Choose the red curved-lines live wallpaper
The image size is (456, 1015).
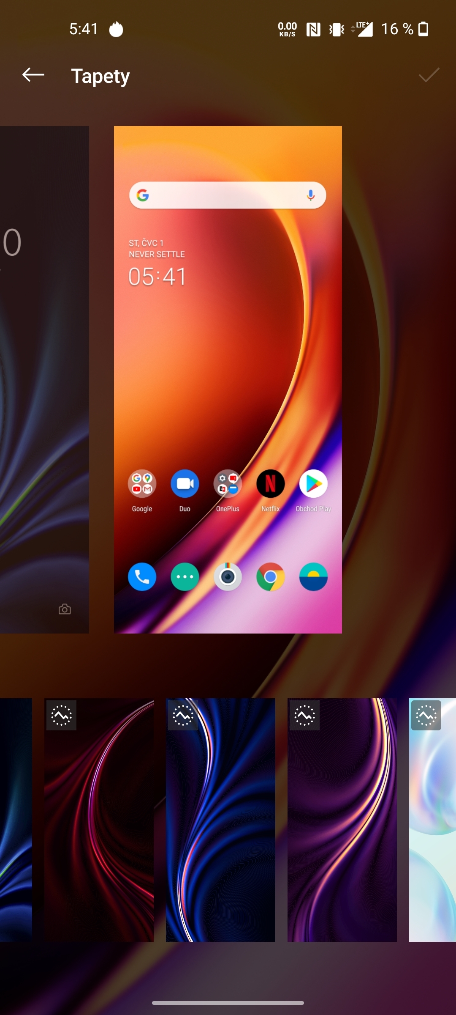pyautogui.click(x=99, y=820)
